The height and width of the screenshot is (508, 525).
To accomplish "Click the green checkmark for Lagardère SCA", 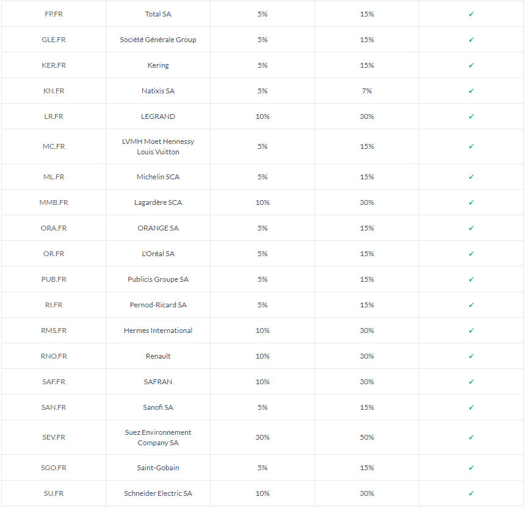I will tap(471, 202).
